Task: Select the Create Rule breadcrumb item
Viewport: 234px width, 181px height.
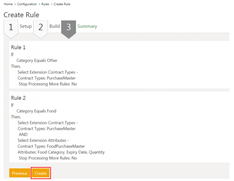Action: click(x=62, y=4)
